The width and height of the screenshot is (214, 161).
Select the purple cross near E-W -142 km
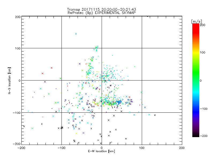(45, 82)
